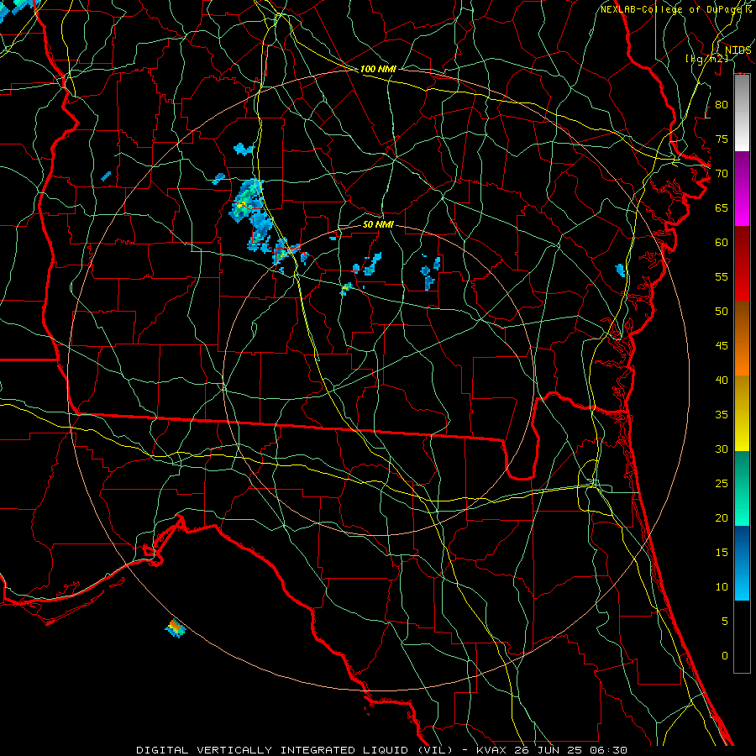Select the 20 value on the VIL scale

tap(722, 517)
